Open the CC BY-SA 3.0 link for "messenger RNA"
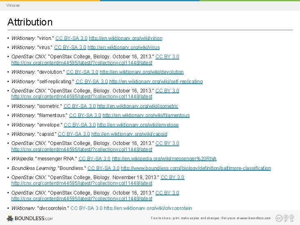The height and width of the screenshot is (225, 300). [95, 159]
